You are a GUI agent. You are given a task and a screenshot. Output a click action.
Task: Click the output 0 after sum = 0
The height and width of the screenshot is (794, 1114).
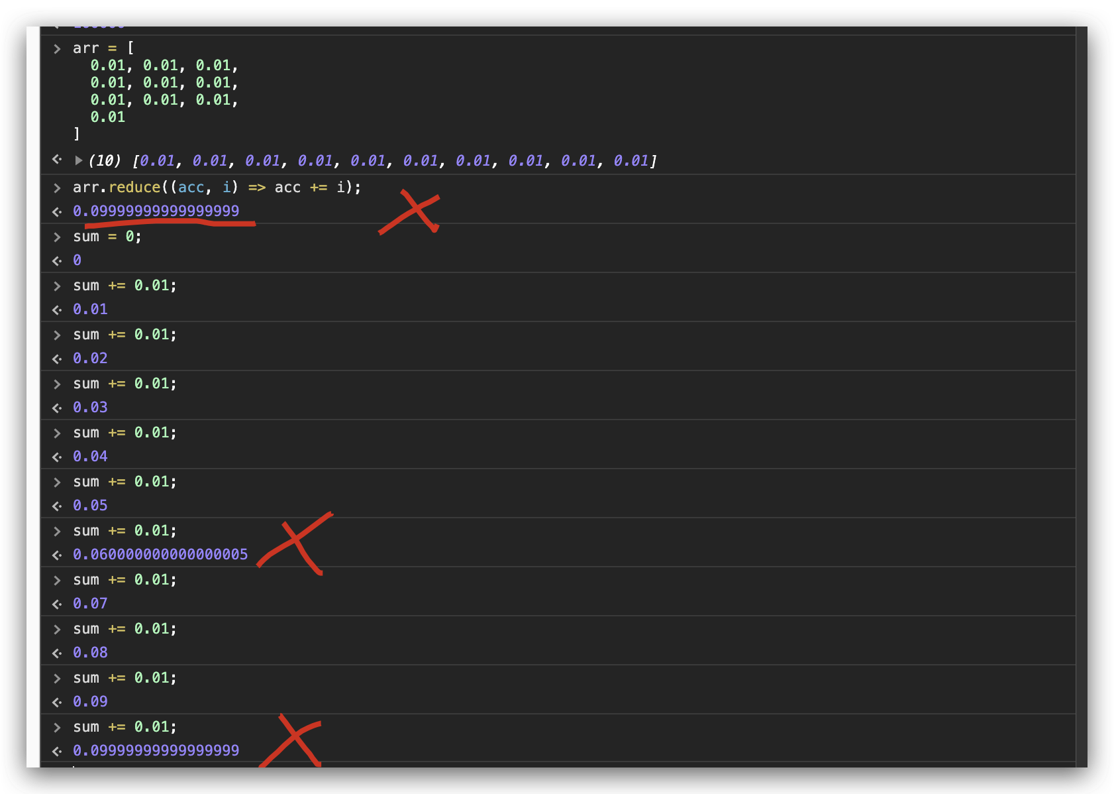77,260
